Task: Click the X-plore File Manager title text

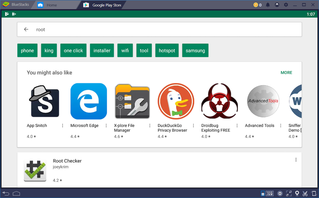Action: click(x=124, y=128)
